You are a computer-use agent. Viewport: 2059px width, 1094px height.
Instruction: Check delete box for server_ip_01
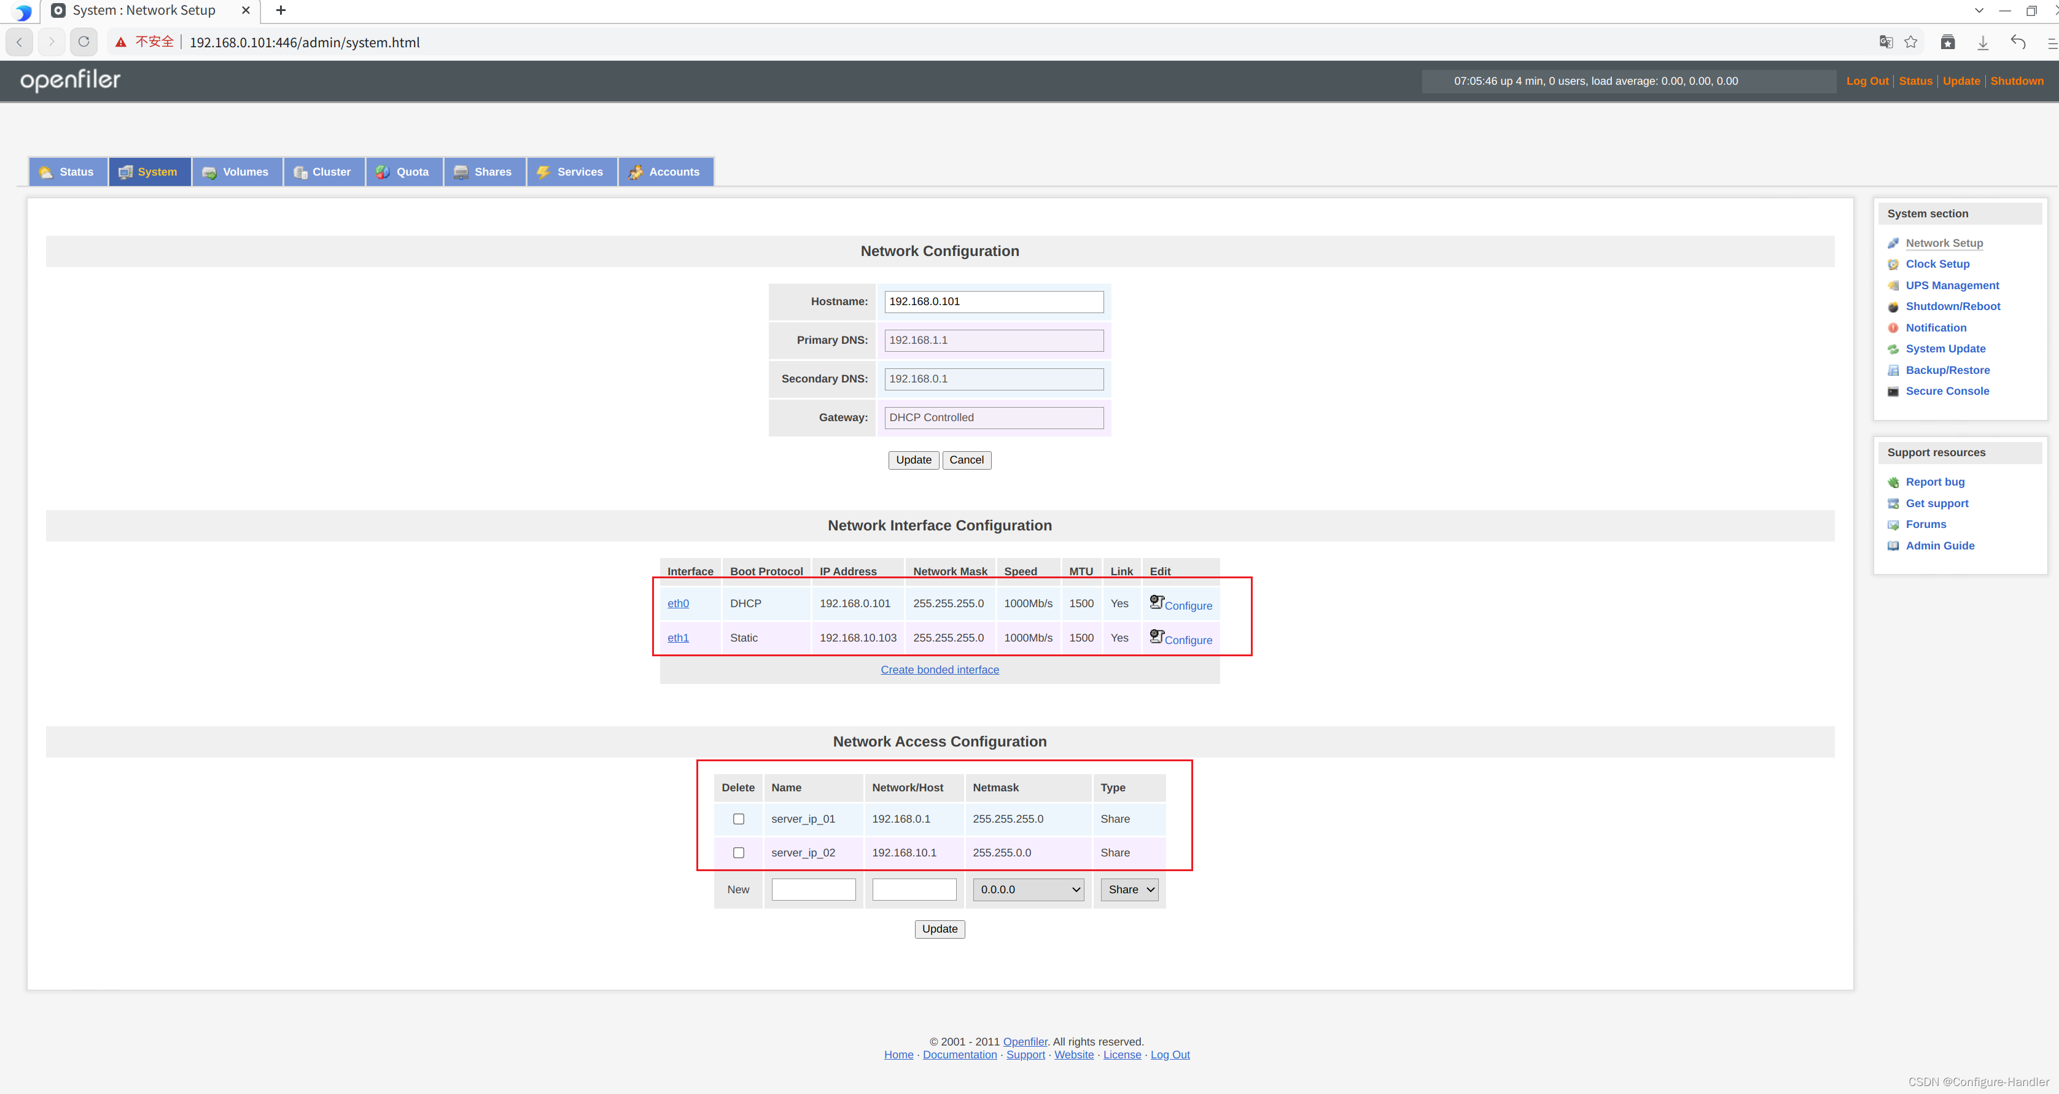(x=738, y=819)
